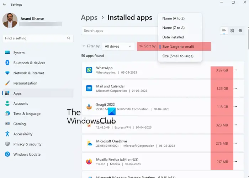Viewport: 249px width, 178px height.
Task: Open Network & internet settings
Action: tap(38, 73)
